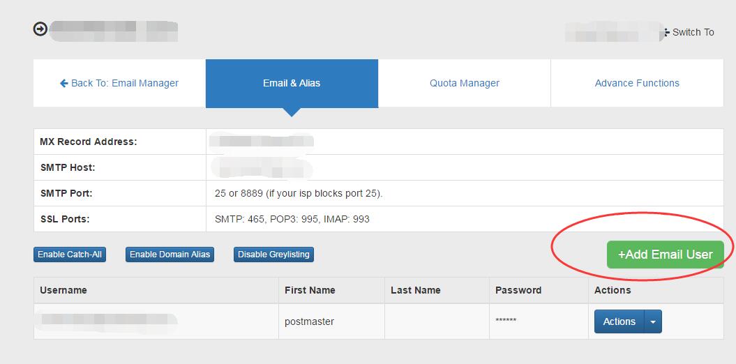The width and height of the screenshot is (736, 364).
Task: Enable Domain Alias option
Action: (x=170, y=255)
